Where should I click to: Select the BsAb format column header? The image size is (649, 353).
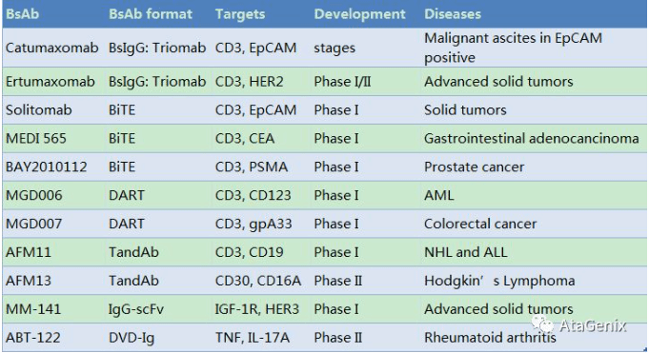(151, 14)
